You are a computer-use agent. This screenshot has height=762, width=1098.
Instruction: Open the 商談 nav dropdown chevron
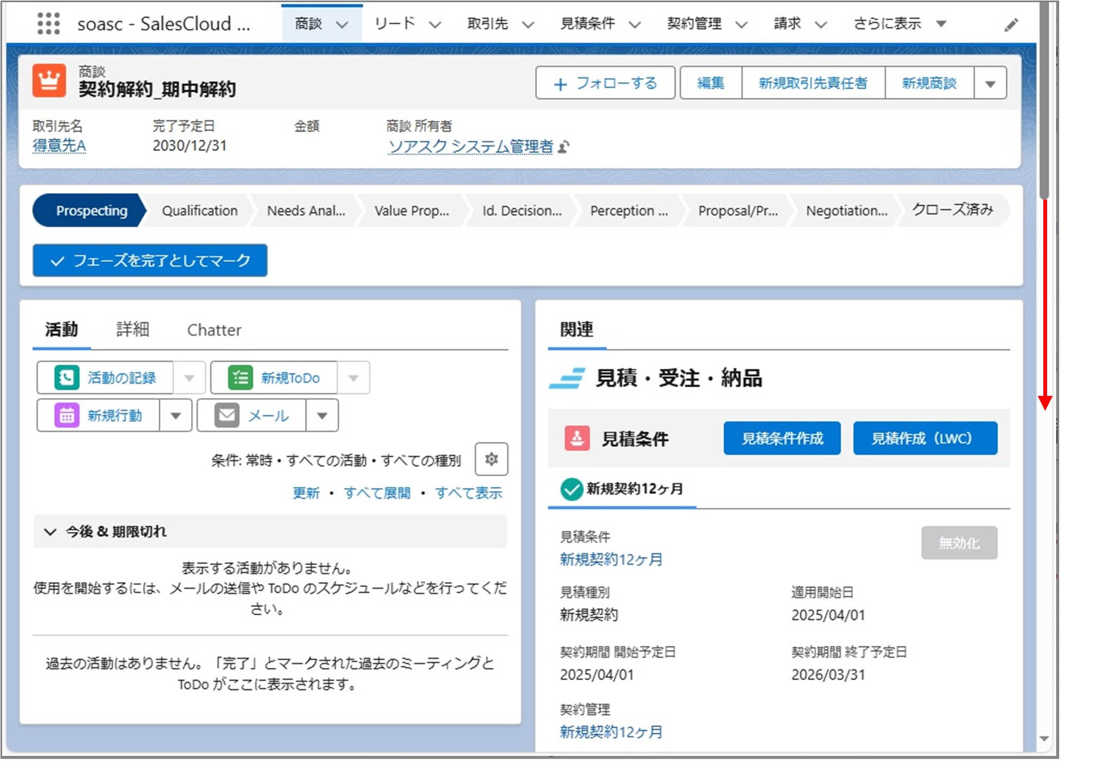click(342, 24)
